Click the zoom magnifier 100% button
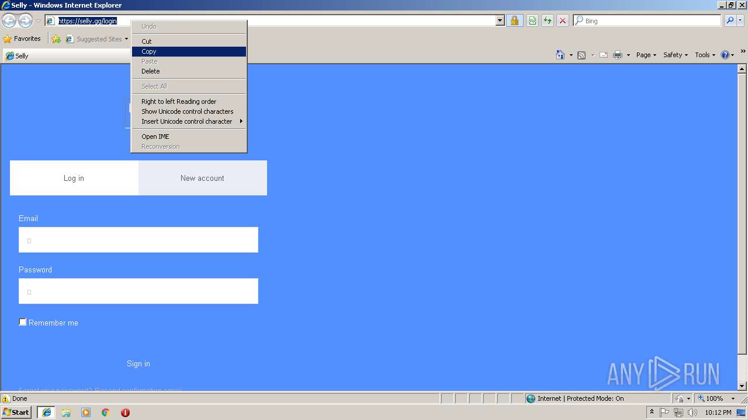The height and width of the screenshot is (420, 748). click(710, 398)
